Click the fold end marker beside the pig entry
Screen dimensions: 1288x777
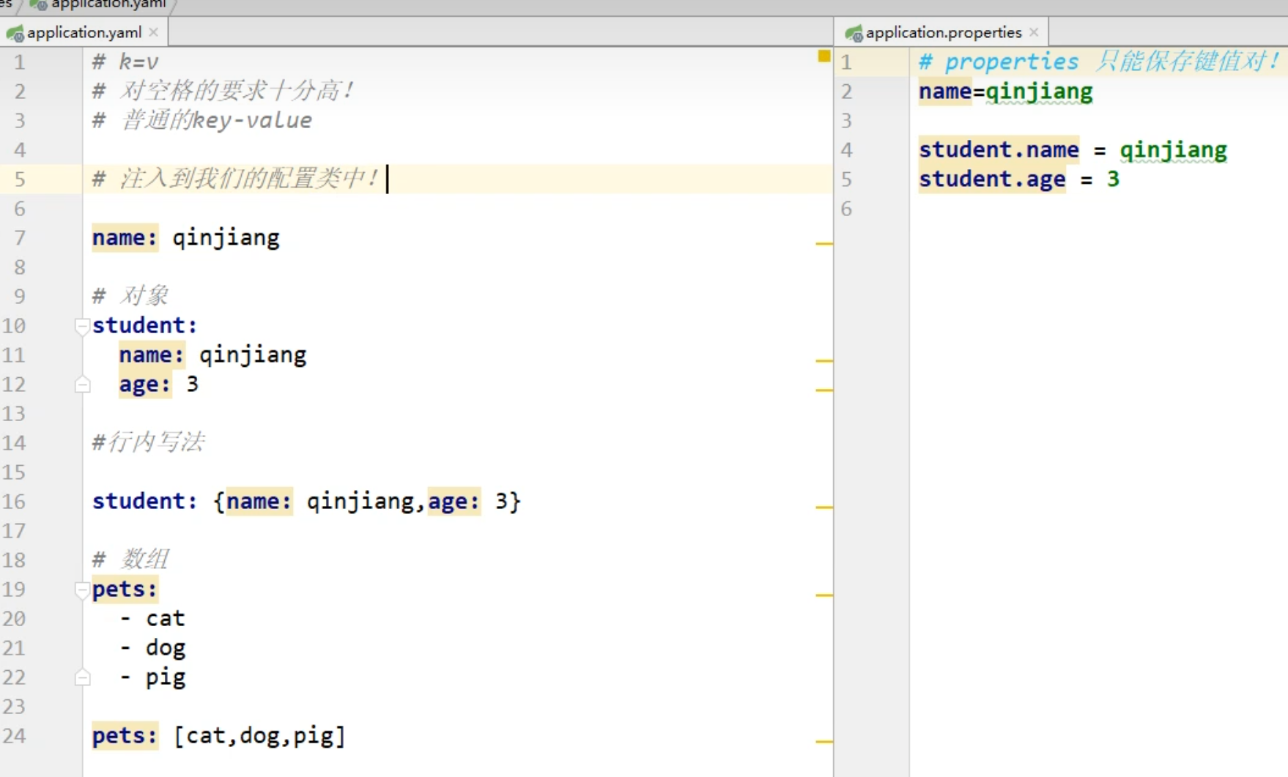[x=82, y=677]
